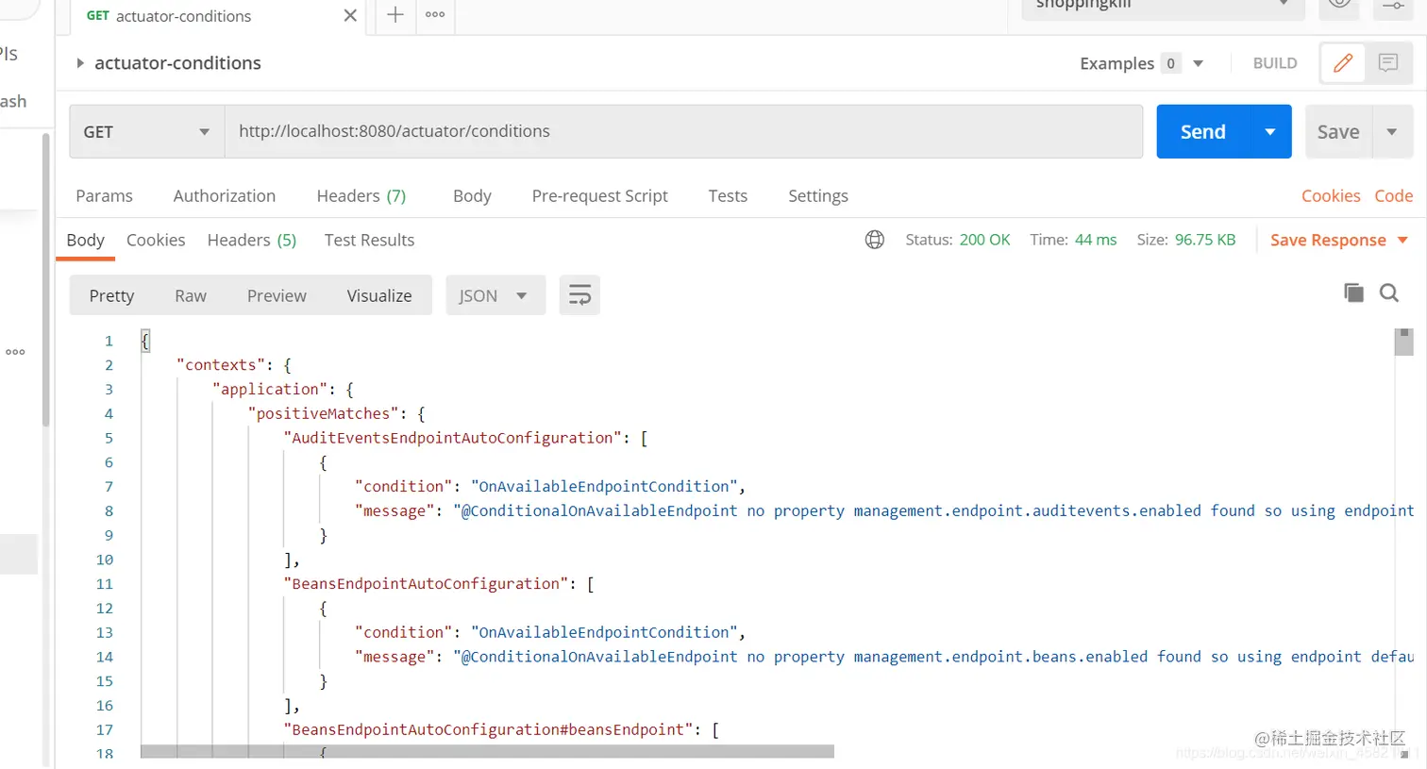This screenshot has width=1427, height=769.
Task: Click the Save Response button
Action: [1328, 240]
